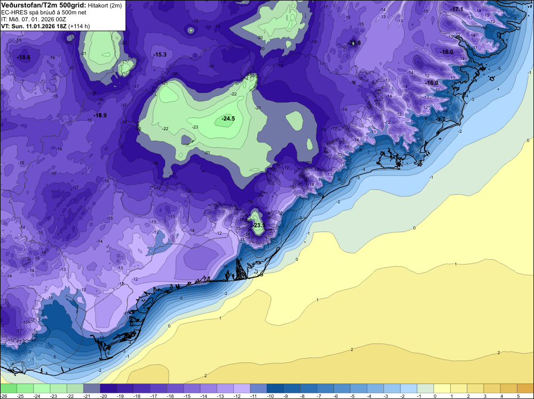
Task: Click the bold -16.0 temperature label
Action: pyautogui.click(x=431, y=83)
